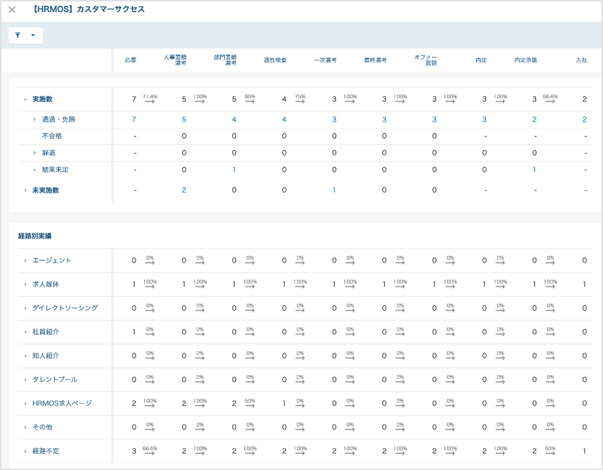Select the 内定承諾 column header
Screen dimensions: 603x470
526,60
